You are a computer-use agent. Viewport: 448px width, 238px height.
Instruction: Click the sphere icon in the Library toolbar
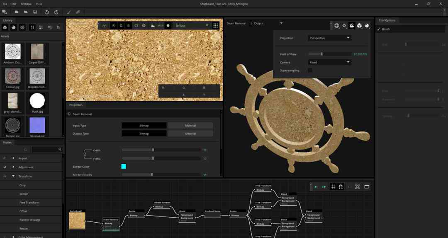pos(13,27)
